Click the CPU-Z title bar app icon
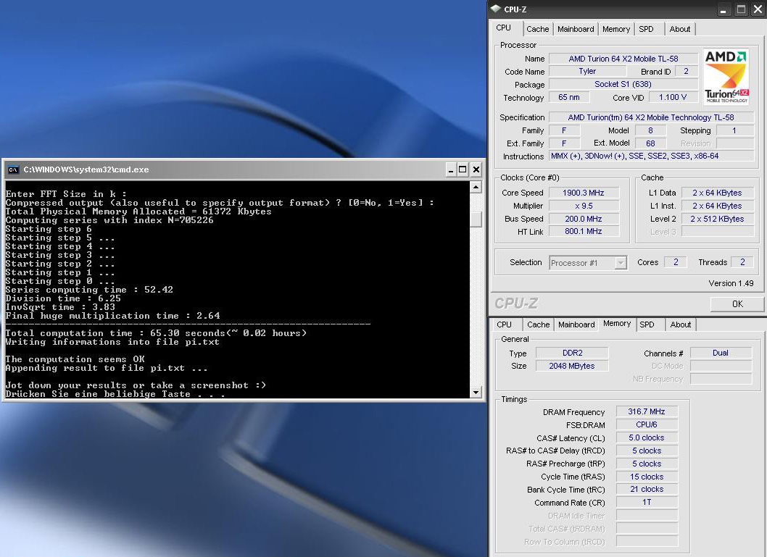This screenshot has width=767, height=557. [496, 9]
